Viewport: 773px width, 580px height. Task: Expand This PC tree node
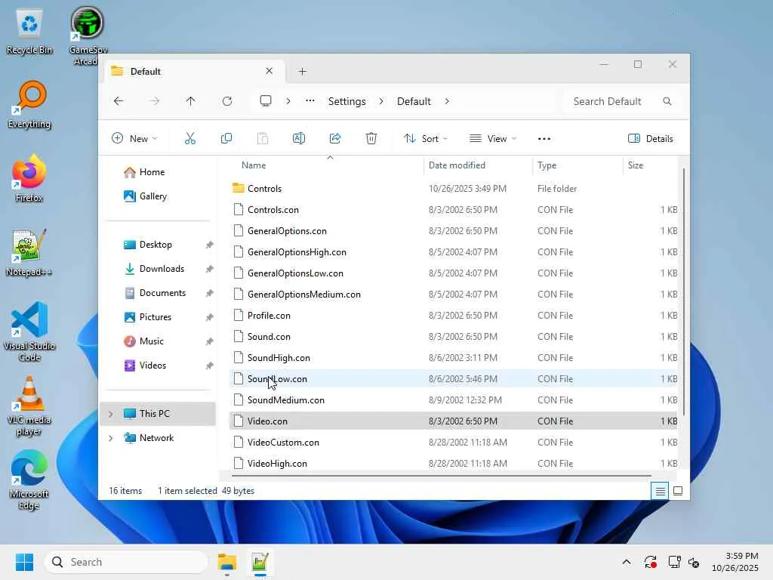pos(111,414)
